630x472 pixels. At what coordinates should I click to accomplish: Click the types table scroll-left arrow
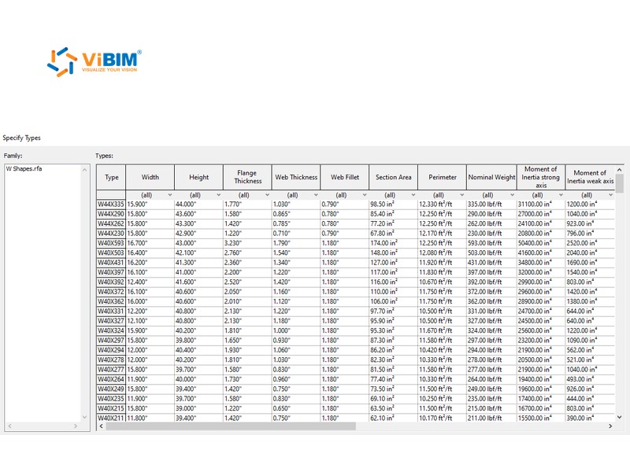tap(102, 426)
